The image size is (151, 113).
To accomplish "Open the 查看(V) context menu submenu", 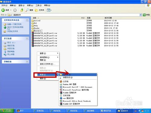I will [x=48, y=53].
